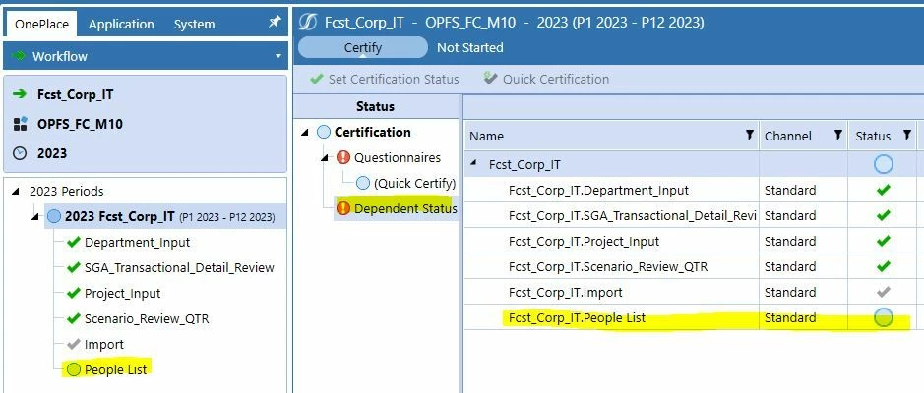Collapse the 2023 Fcst_Corp_IT tree node
The height and width of the screenshot is (393, 924).
coord(34,218)
